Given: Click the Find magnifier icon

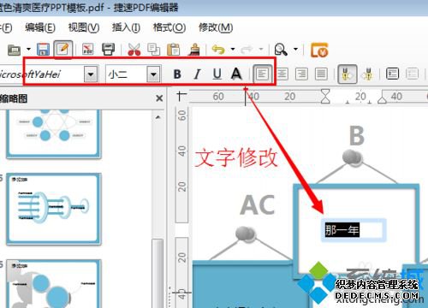Looking at the screenshot, I should point(281,50).
